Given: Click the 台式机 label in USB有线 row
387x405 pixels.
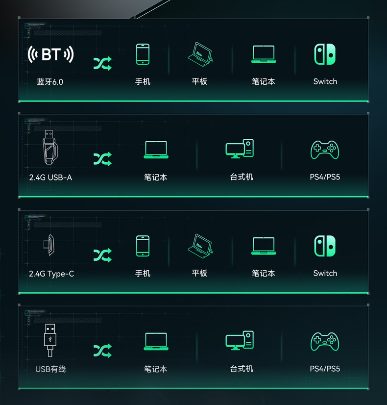Looking at the screenshot, I should pos(242,369).
